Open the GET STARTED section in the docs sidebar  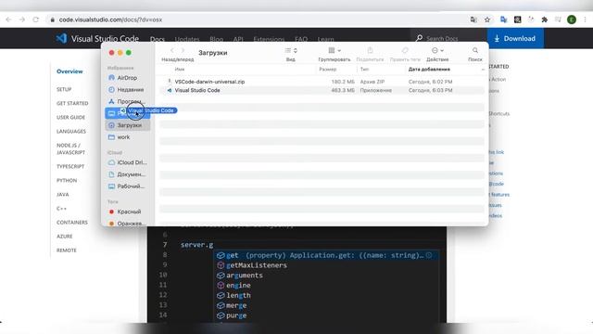[x=72, y=103]
